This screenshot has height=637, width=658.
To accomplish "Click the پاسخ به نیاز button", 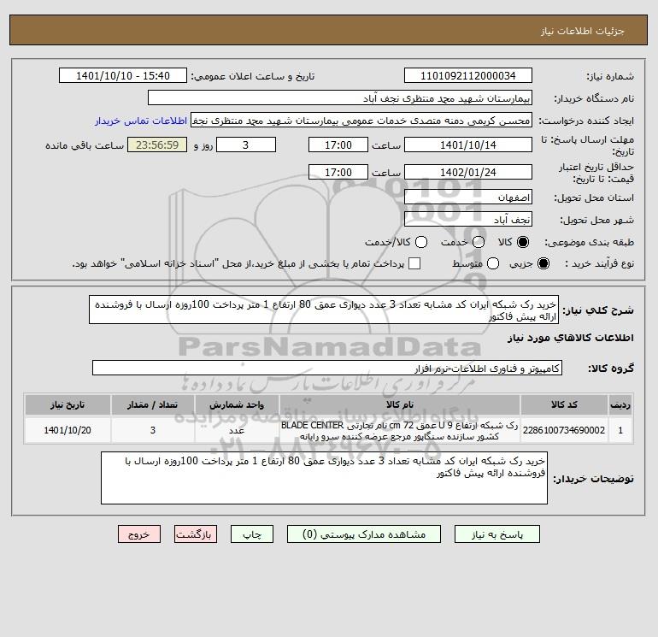I will coord(496,534).
